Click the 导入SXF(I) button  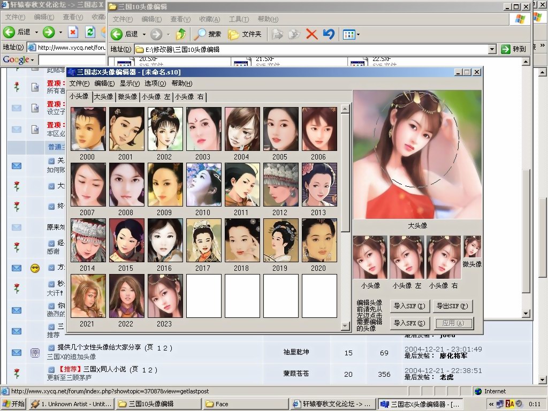409,306
